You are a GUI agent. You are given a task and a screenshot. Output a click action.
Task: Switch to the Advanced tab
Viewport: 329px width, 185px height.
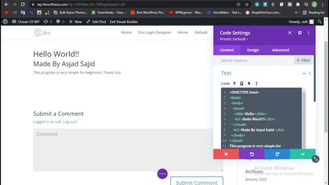(280, 50)
